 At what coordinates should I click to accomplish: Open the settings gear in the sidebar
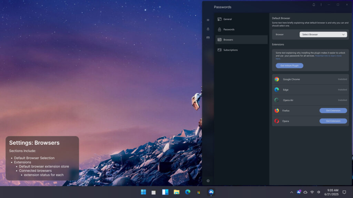pyautogui.click(x=208, y=180)
